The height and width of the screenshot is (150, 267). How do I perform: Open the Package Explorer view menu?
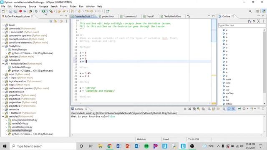pyautogui.click(x=66, y=21)
